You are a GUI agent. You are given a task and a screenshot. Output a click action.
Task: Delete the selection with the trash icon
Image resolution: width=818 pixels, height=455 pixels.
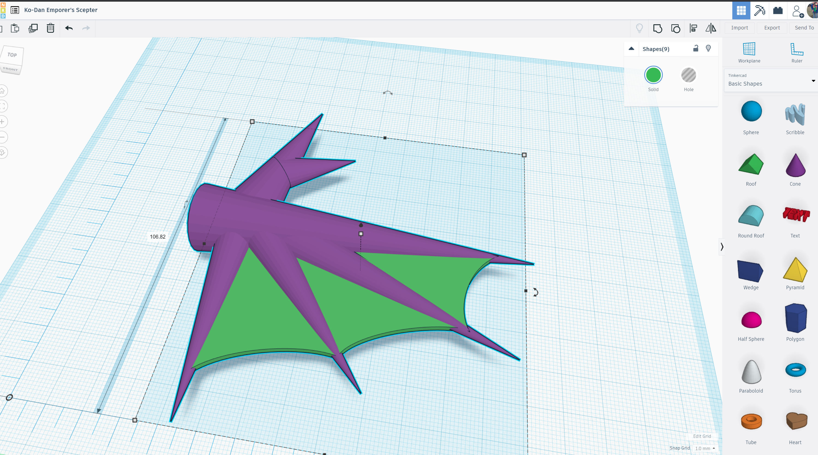(50, 28)
